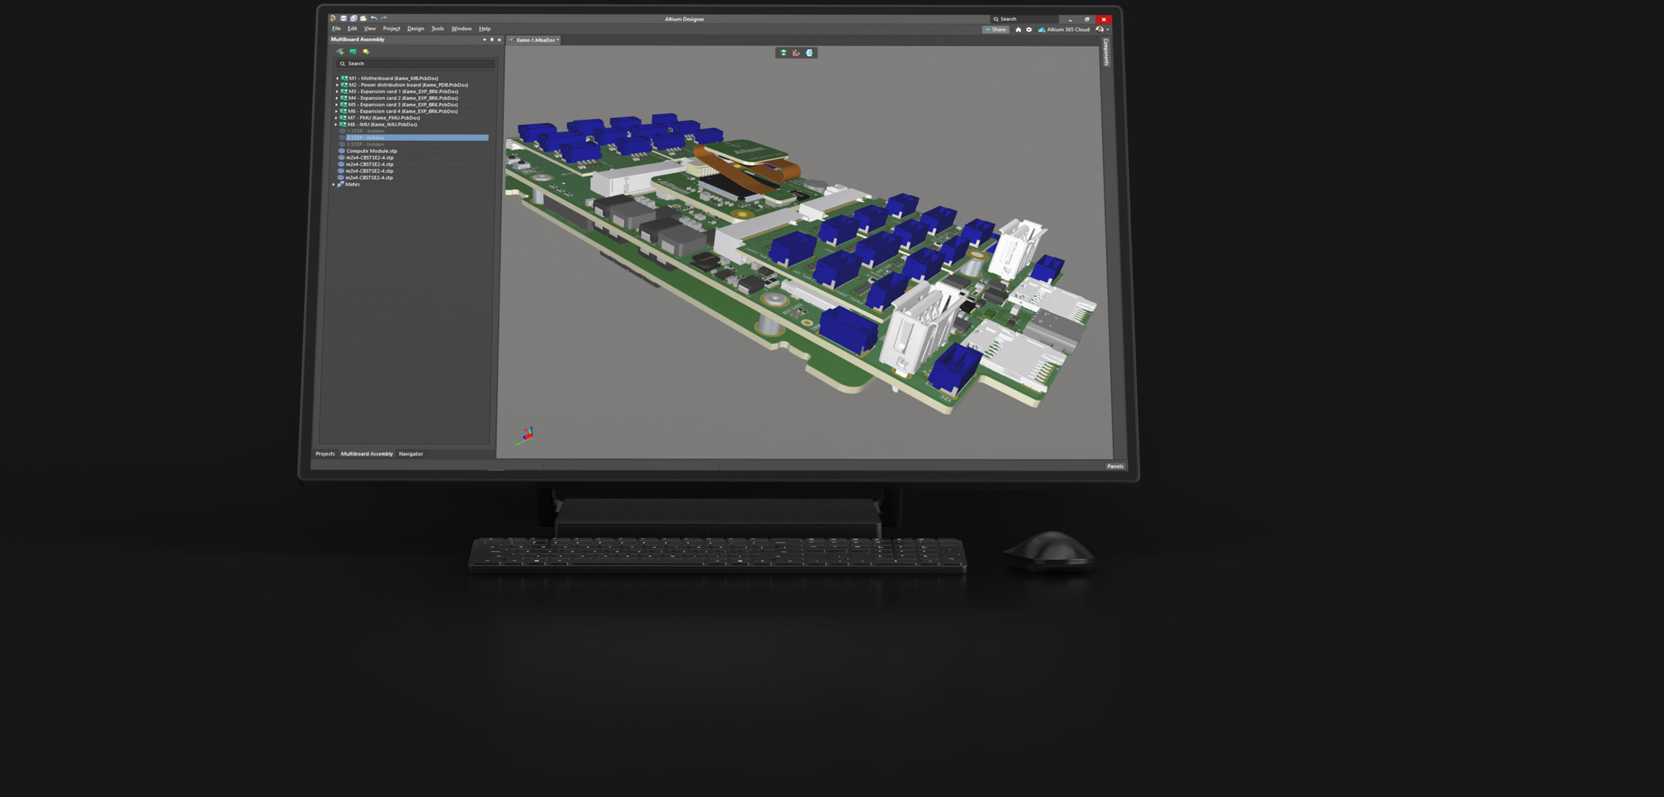This screenshot has width=1664, height=797.
Task: Click the Multiboard Assembly panel search field
Action: pos(416,64)
